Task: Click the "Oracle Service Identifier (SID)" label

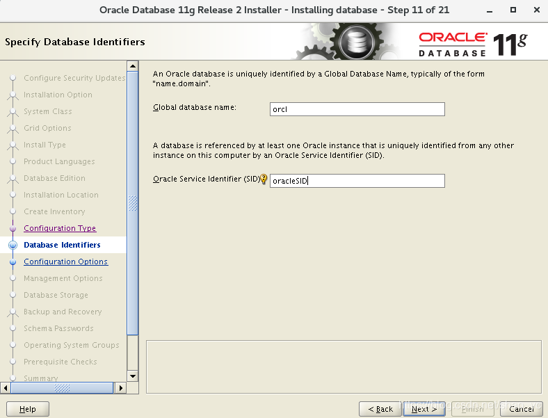Action: coord(207,179)
